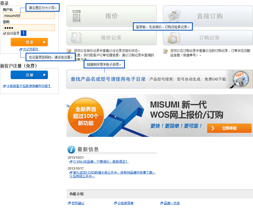Image resolution: width=253 pixels, height=213 pixels.
Task: Click the popup icon before C-VALUE品牌 news
Action: pyautogui.click(x=71, y=162)
